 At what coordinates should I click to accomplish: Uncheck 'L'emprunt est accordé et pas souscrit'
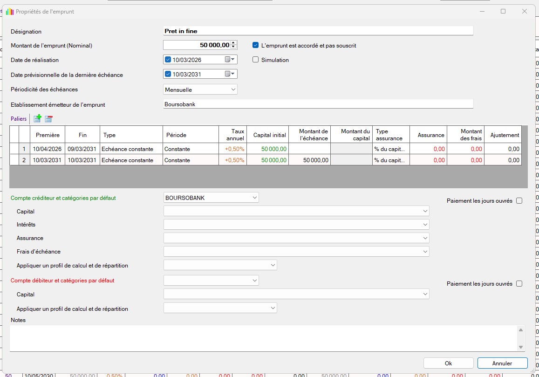tap(255, 46)
